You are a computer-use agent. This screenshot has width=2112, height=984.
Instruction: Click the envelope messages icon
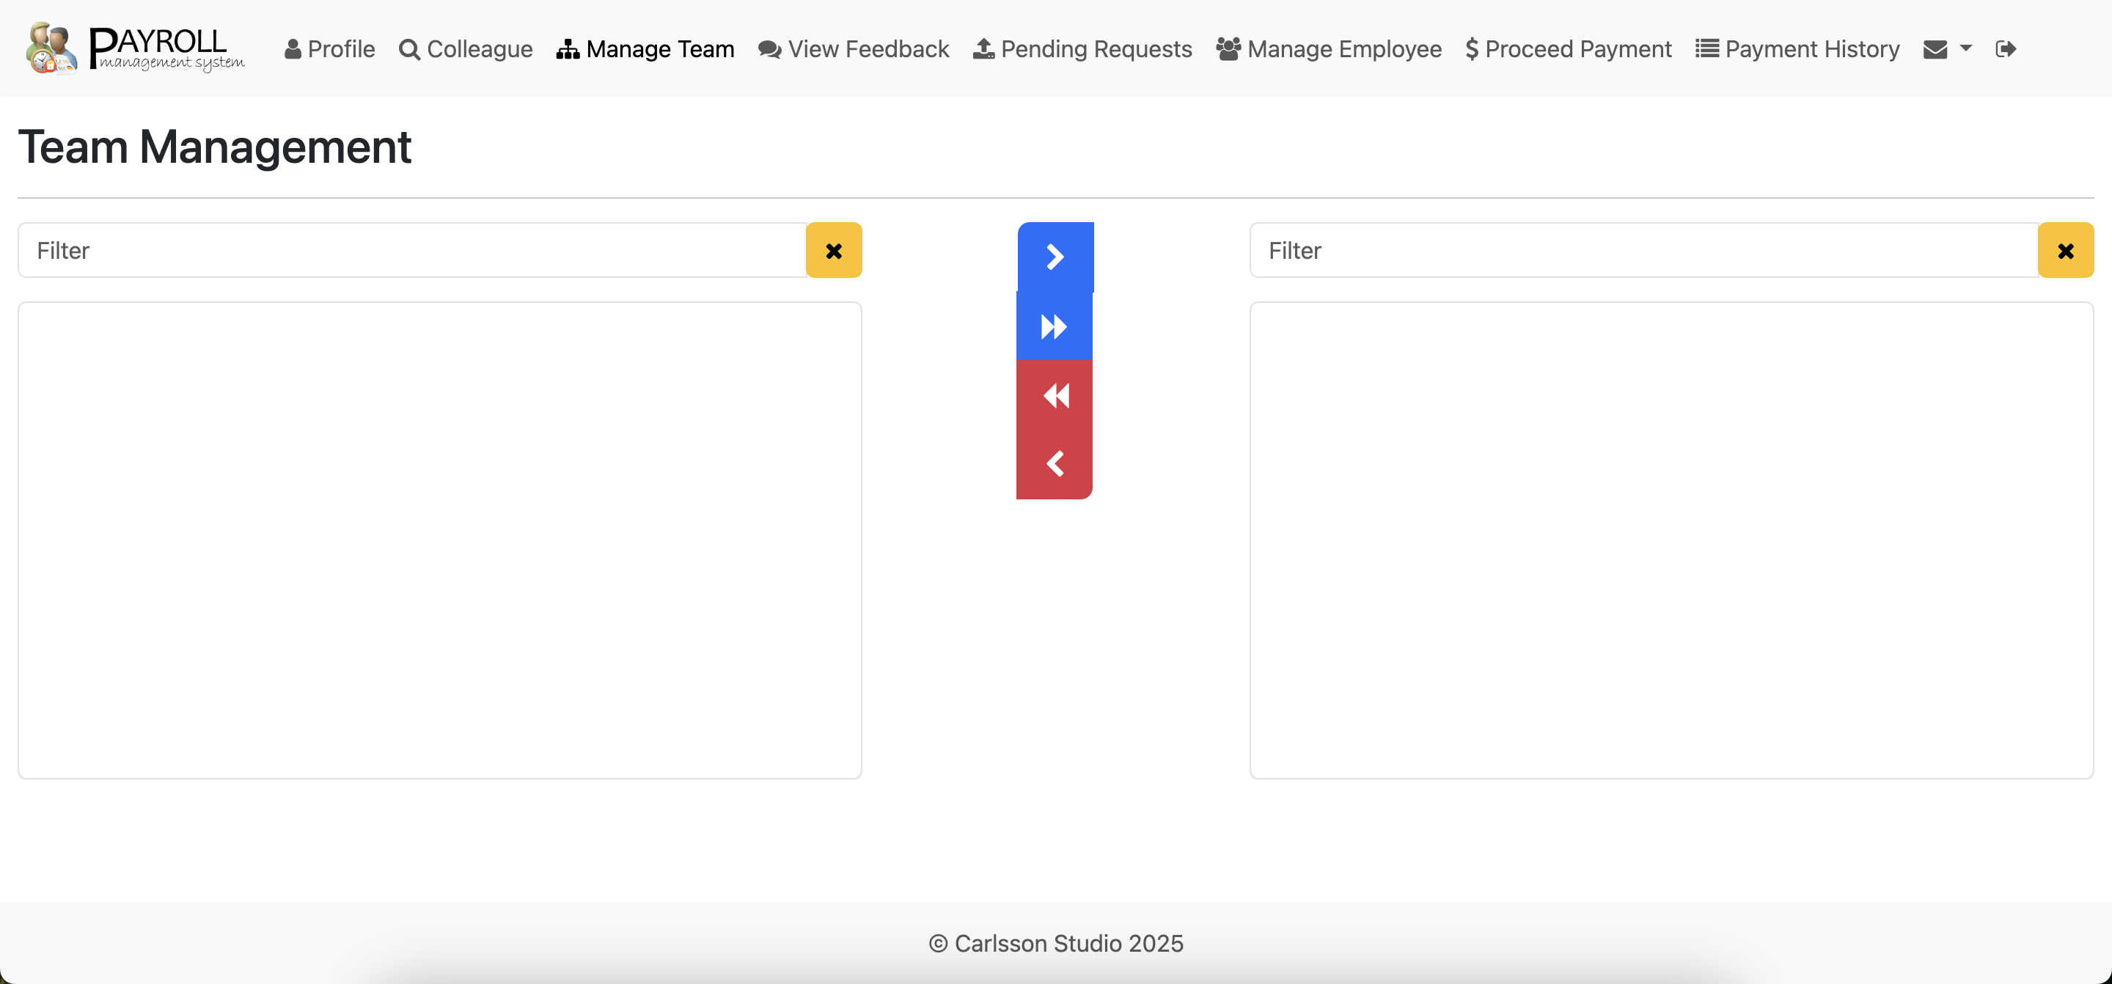tap(1935, 49)
